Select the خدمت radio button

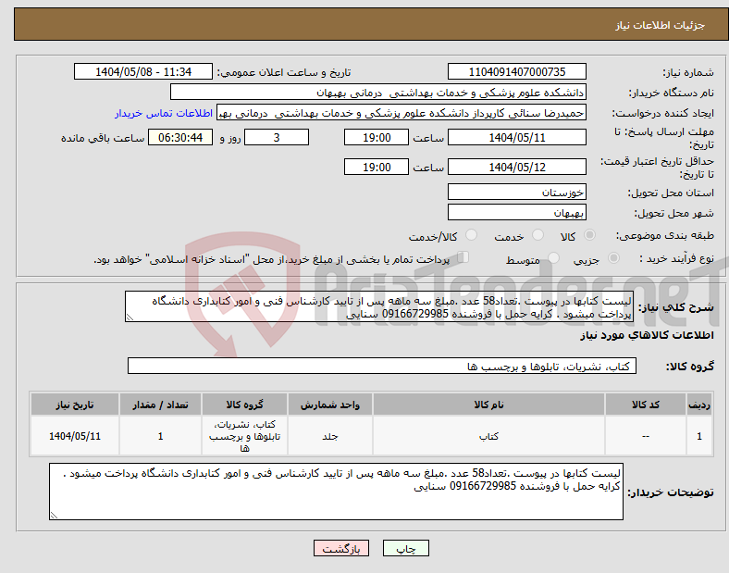pos(537,235)
